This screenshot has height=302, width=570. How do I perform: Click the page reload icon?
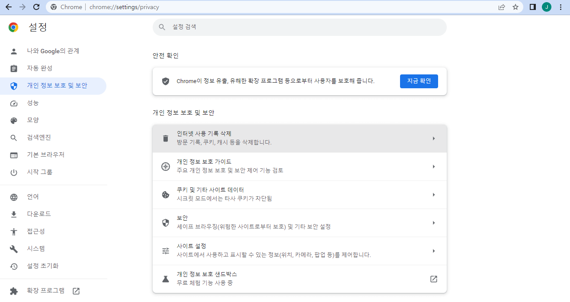coord(36,7)
